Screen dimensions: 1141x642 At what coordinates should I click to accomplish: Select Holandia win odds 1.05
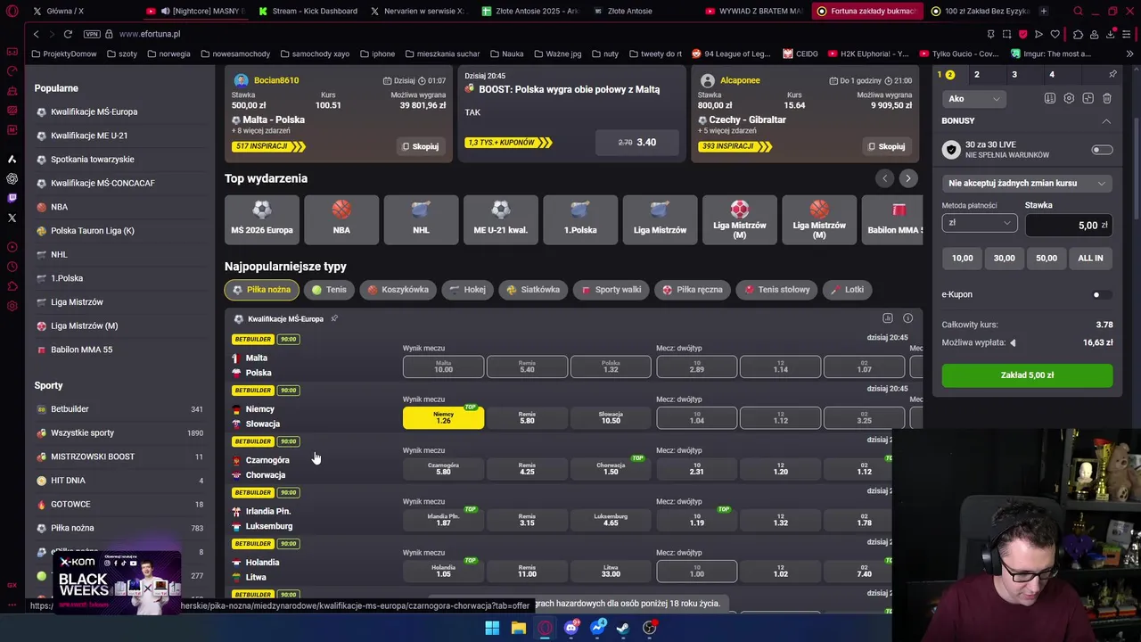443,570
